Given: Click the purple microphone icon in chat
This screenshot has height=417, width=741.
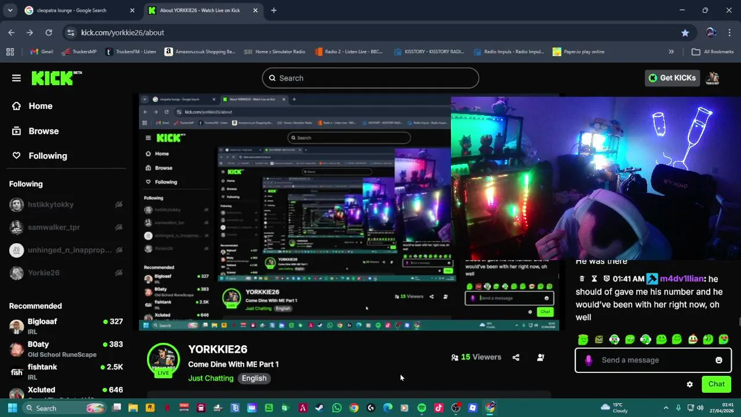Looking at the screenshot, I should click(589, 360).
